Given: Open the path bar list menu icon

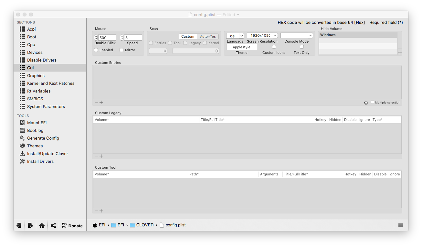Looking at the screenshot, I should click(x=401, y=225).
